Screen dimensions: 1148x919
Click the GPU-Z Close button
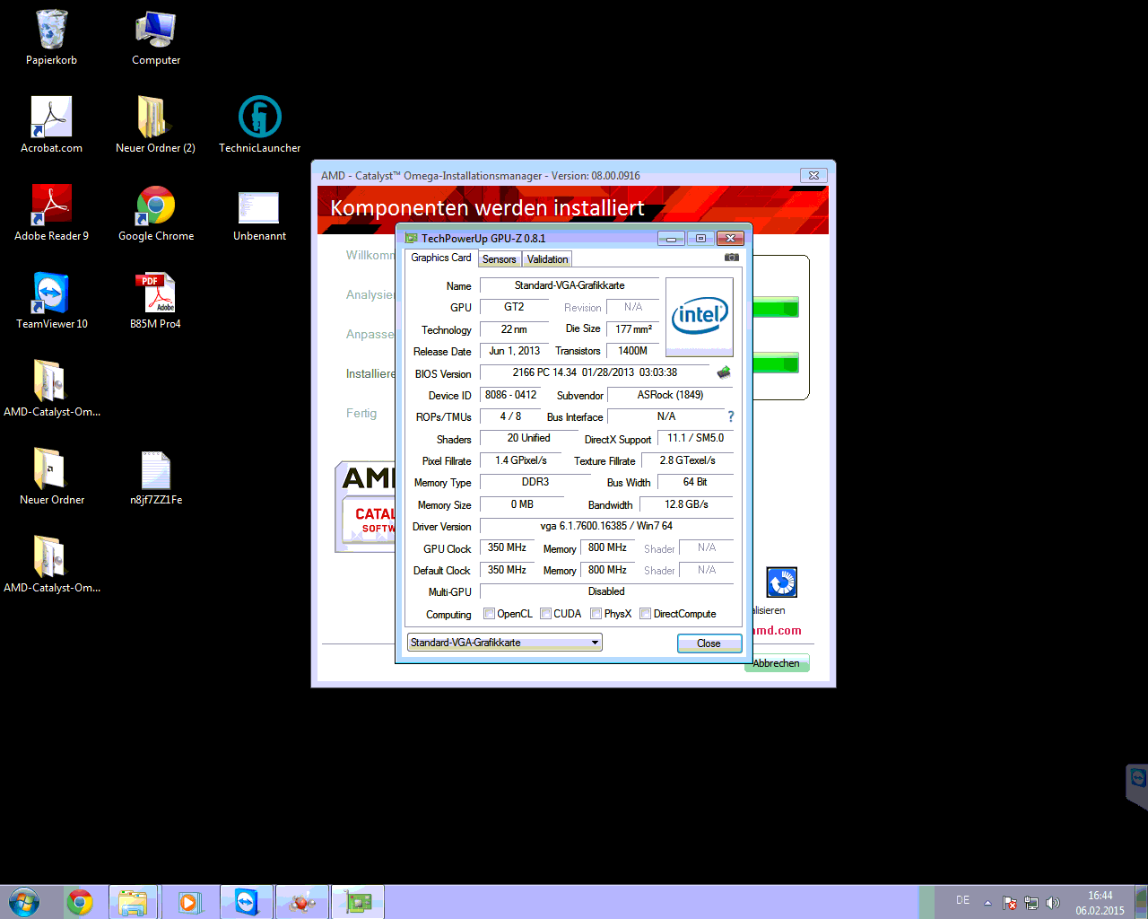tap(709, 643)
